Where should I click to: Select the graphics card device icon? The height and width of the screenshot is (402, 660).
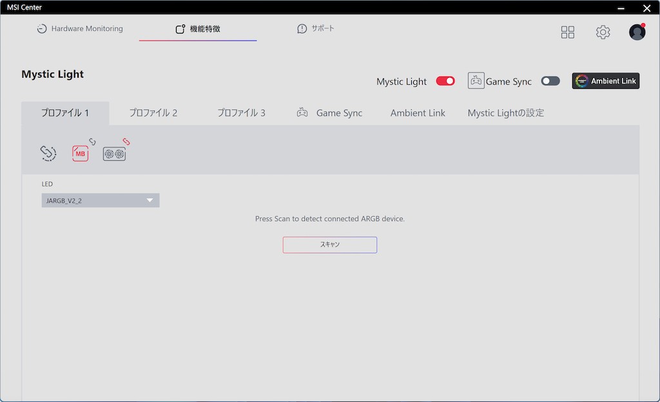coord(115,154)
